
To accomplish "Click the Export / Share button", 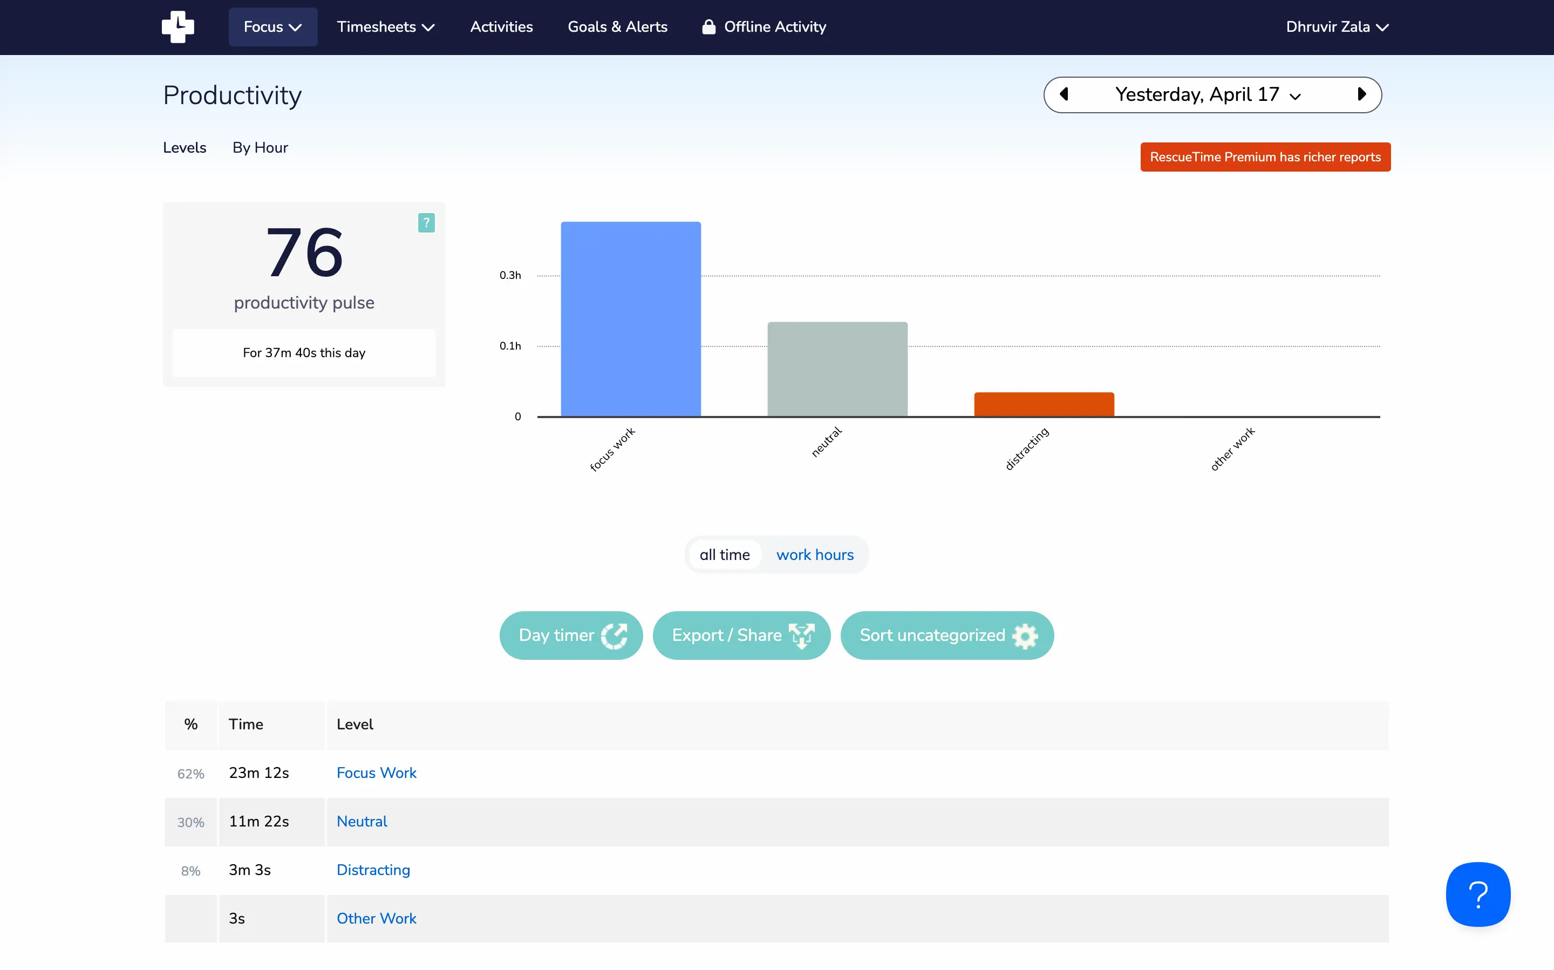I will 741,635.
